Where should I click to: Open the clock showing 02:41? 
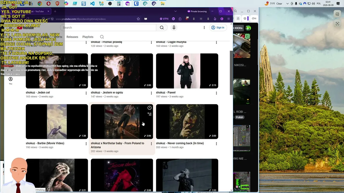click(x=328, y=3)
